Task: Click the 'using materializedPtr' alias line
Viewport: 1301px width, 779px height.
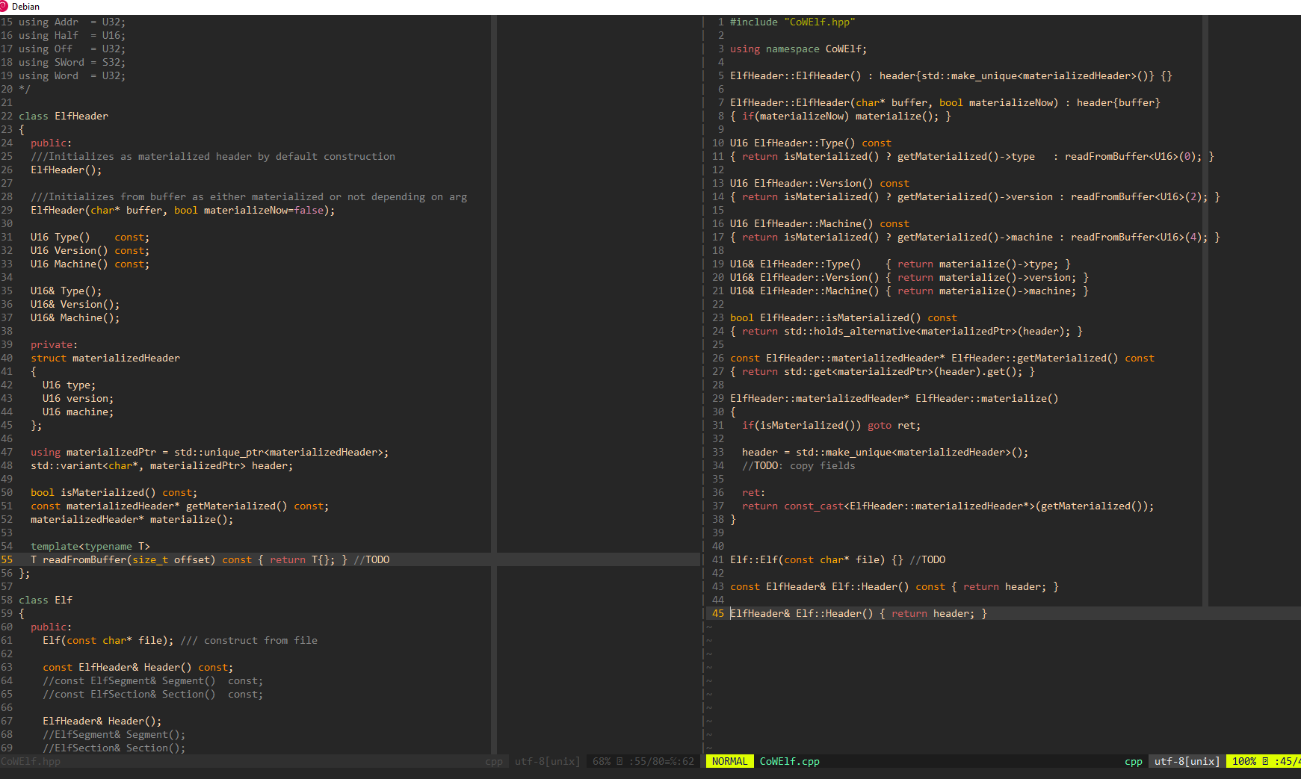Action: pyautogui.click(x=209, y=452)
